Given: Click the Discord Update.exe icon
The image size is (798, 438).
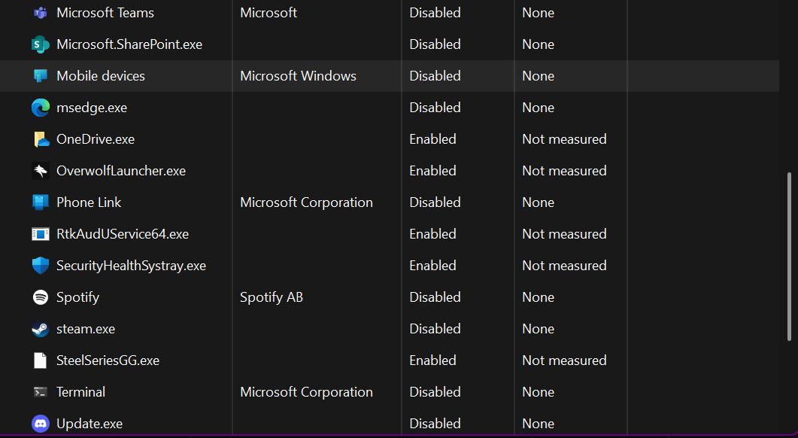Looking at the screenshot, I should pyautogui.click(x=40, y=423).
